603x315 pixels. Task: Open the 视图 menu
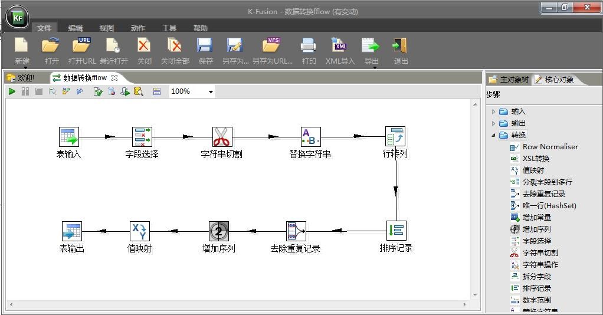[107, 28]
